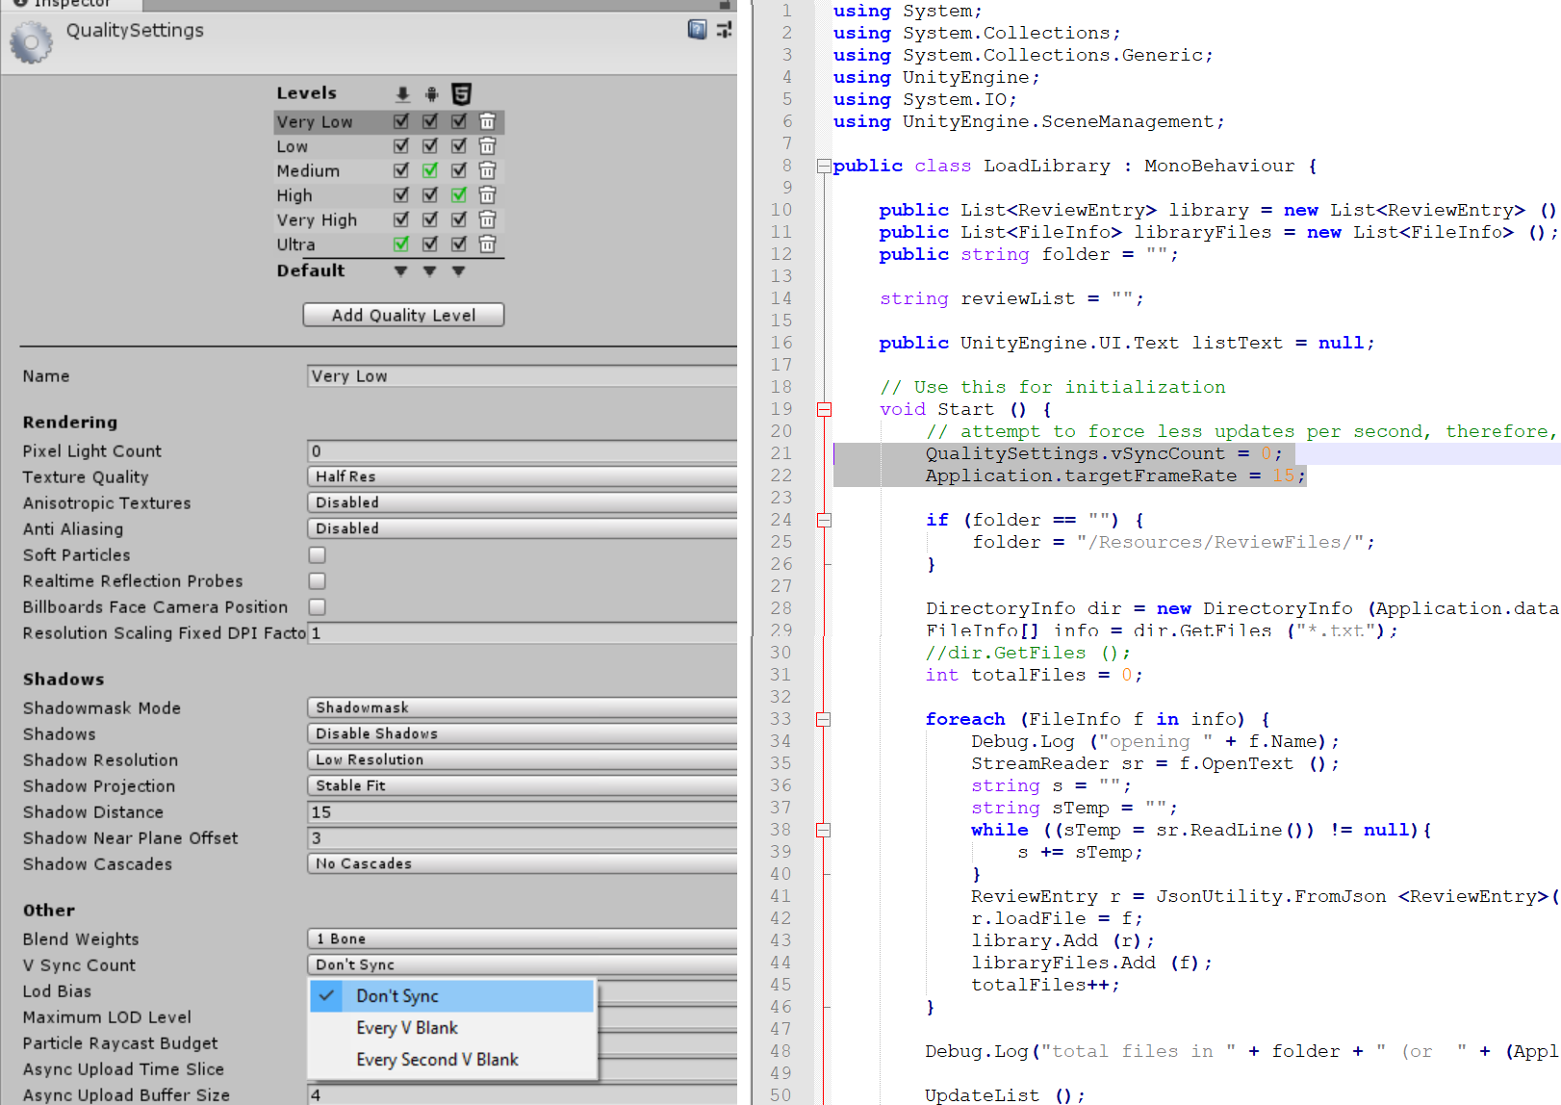Image resolution: width=1561 pixels, height=1105 pixels.
Task: Choose Every Second V Blank option
Action: (437, 1060)
